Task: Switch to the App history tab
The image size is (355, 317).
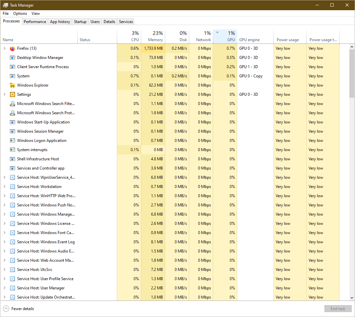Action: click(x=60, y=21)
